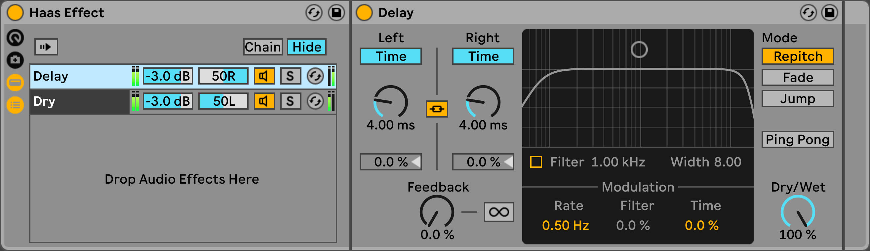Enable the Filter checkbox in Delay
The height and width of the screenshot is (251, 870).
pos(536,162)
